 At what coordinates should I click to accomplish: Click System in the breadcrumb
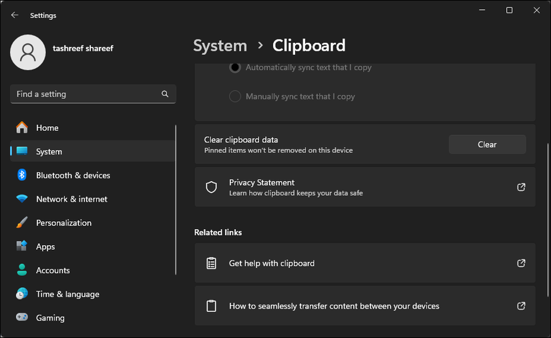pyautogui.click(x=220, y=45)
